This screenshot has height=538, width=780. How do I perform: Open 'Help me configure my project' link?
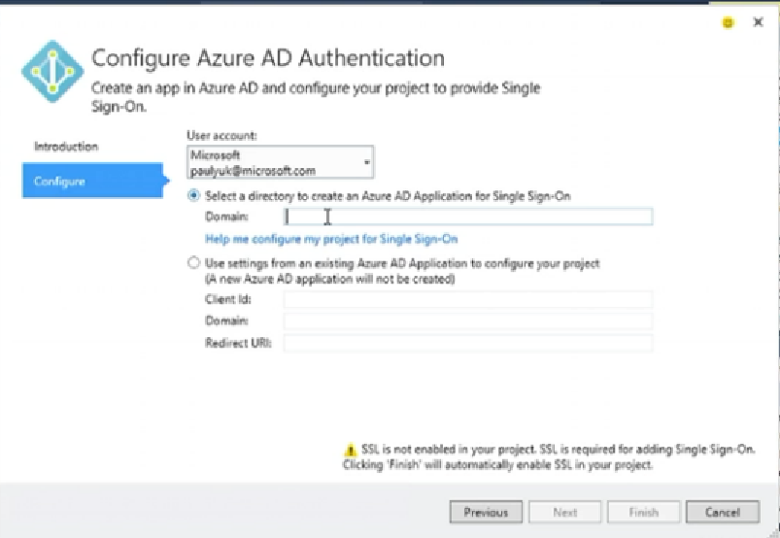(331, 239)
